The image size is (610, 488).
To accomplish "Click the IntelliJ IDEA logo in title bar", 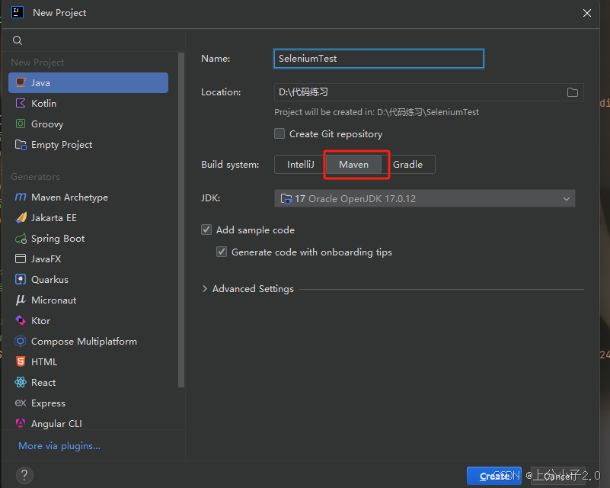I will (18, 12).
